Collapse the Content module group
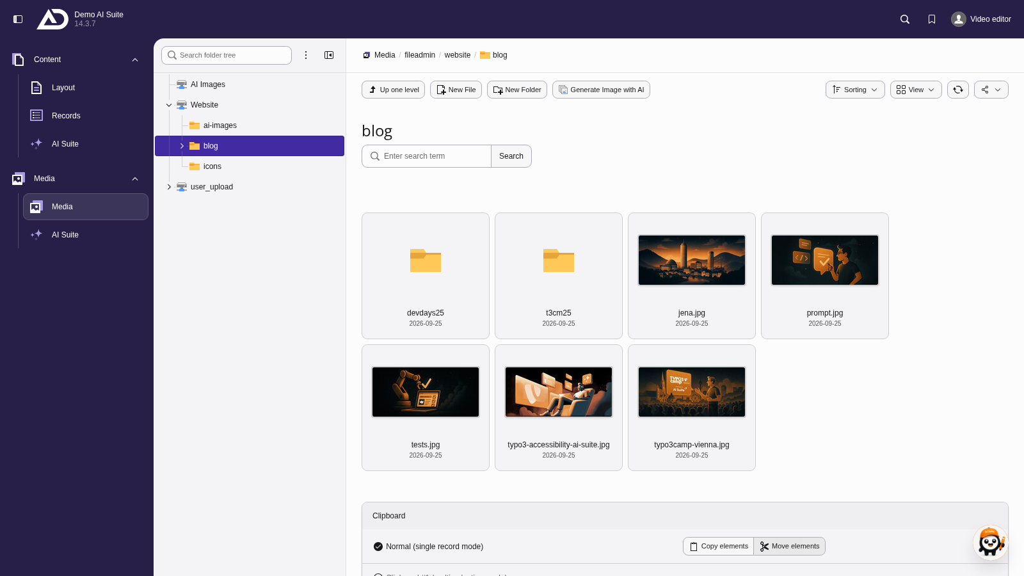The height and width of the screenshot is (576, 1024). coord(135,60)
